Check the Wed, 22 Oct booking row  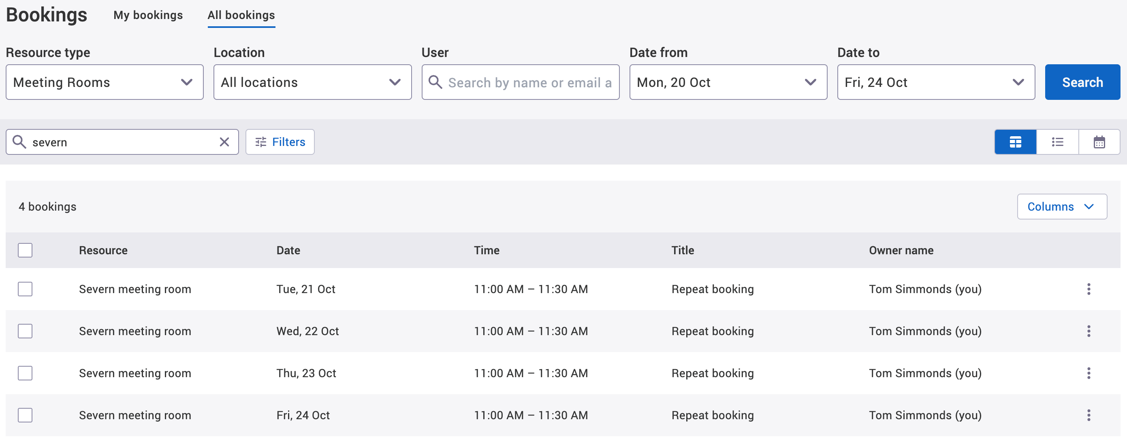[x=25, y=331]
